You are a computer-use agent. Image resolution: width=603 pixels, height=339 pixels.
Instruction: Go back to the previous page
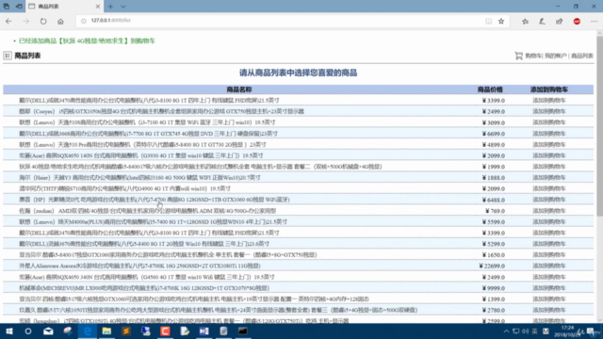(x=8, y=22)
